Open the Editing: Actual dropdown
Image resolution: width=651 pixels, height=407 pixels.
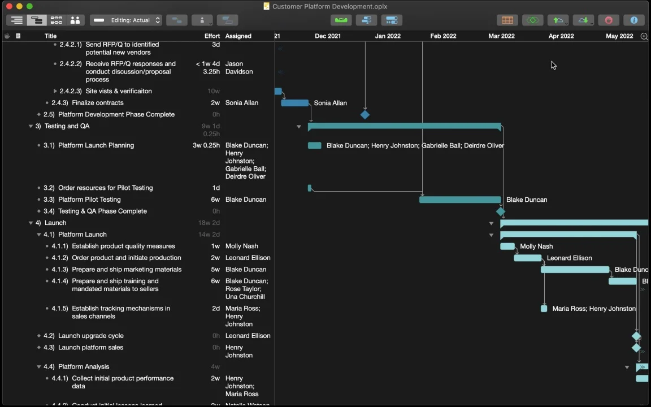tap(126, 20)
